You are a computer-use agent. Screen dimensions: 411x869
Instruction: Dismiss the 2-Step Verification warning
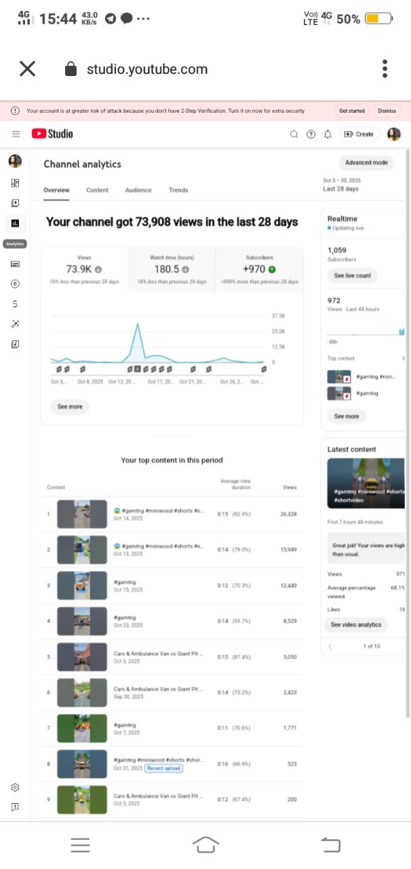[x=387, y=111]
